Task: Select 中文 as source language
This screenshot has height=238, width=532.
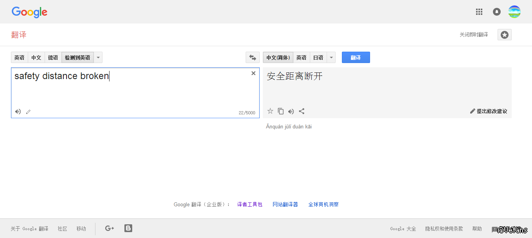Action: click(36, 58)
